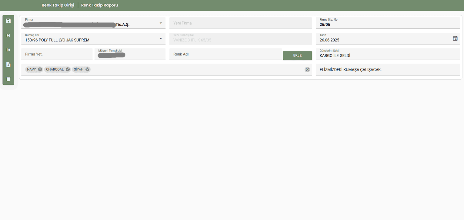The height and width of the screenshot is (220, 464).
Task: Create new record with add-document icon
Action: tap(8, 64)
